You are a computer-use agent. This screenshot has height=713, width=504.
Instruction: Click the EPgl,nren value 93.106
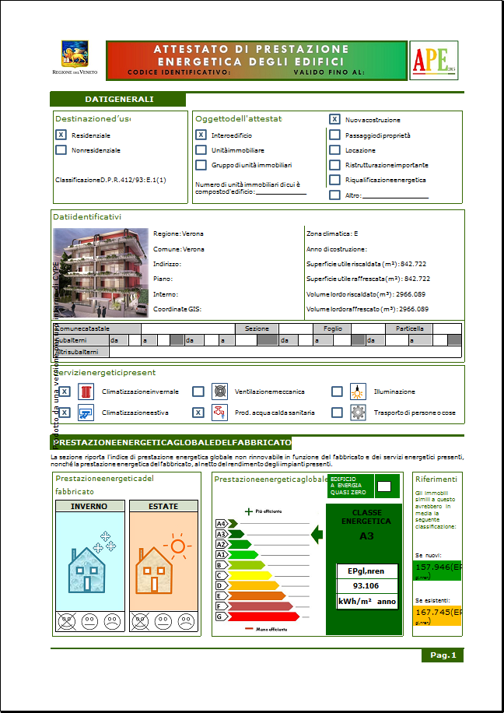[x=367, y=585]
